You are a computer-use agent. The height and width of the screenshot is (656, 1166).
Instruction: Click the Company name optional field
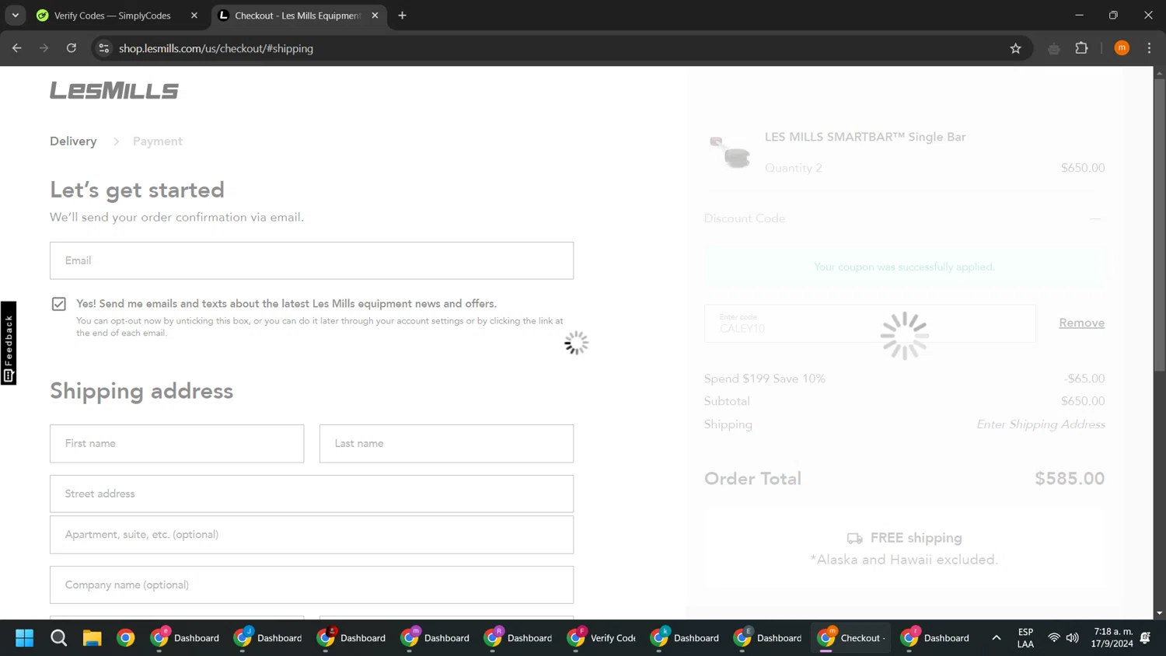pyautogui.click(x=312, y=584)
